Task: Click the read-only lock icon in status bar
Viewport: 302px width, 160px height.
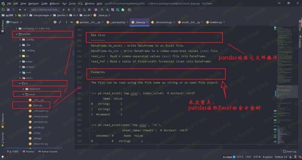Action: (290, 157)
